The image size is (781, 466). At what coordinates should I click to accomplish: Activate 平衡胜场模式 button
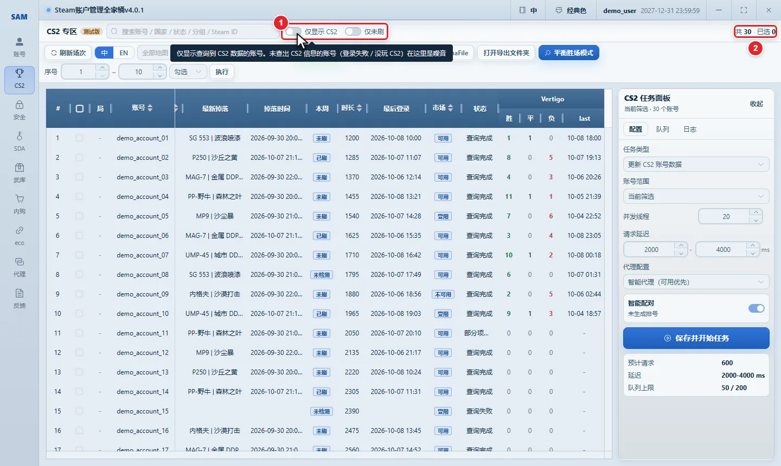pyautogui.click(x=569, y=53)
